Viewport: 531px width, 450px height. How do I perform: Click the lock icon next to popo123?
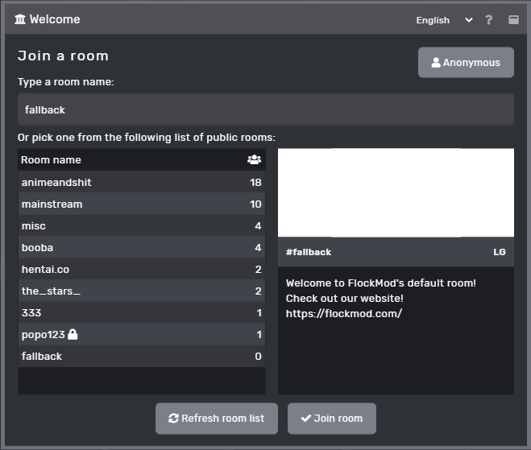[x=73, y=334]
